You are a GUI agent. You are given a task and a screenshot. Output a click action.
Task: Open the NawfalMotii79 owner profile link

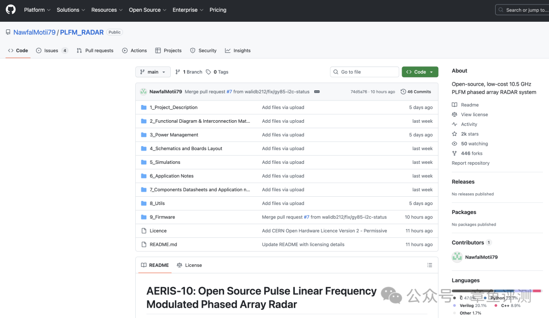[35, 32]
